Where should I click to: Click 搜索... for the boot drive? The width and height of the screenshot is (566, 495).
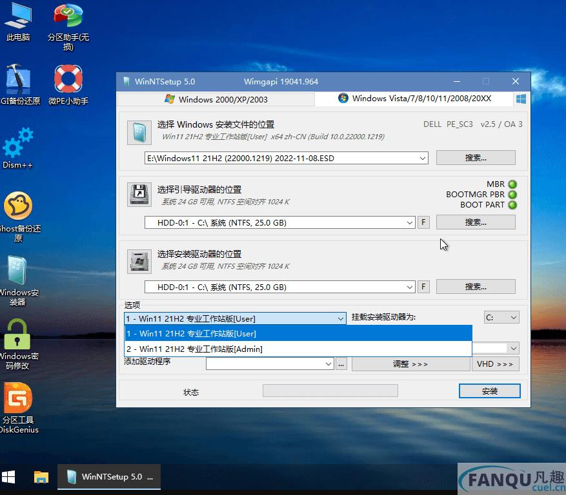click(476, 222)
